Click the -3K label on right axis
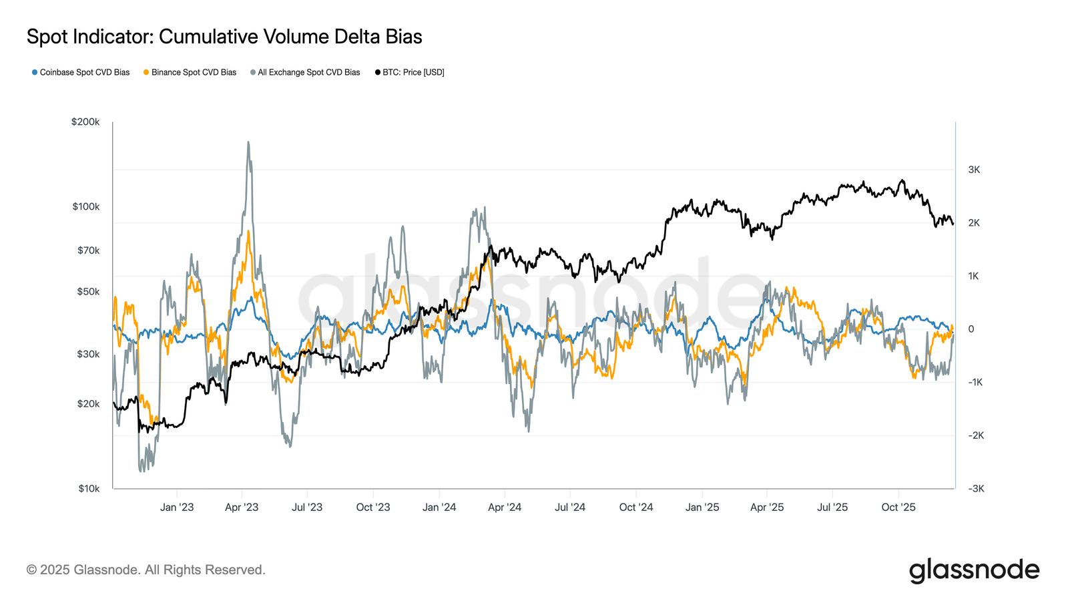The width and height of the screenshot is (1068, 601). click(x=976, y=489)
